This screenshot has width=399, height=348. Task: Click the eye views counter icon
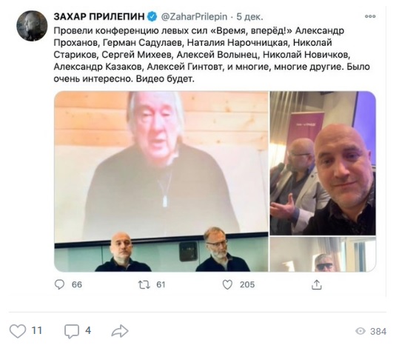361,331
